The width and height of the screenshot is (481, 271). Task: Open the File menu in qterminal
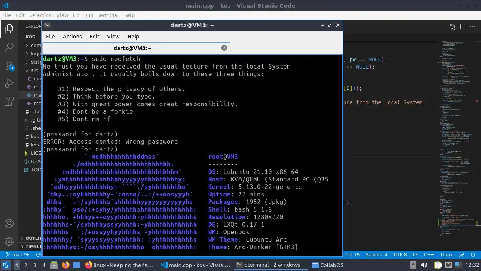click(x=50, y=37)
